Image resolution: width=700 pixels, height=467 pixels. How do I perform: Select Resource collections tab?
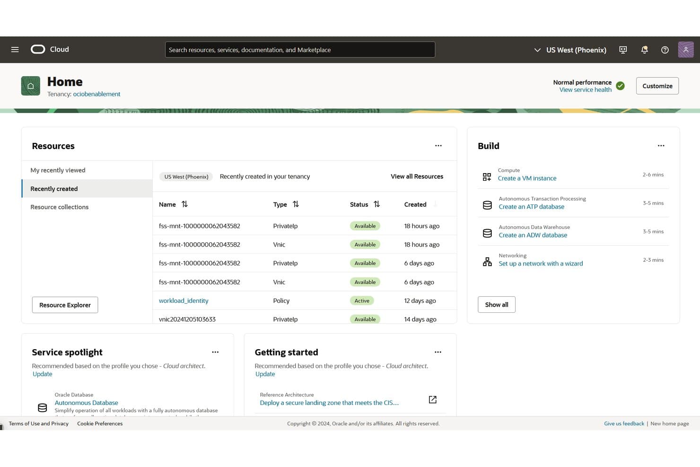pyautogui.click(x=87, y=207)
